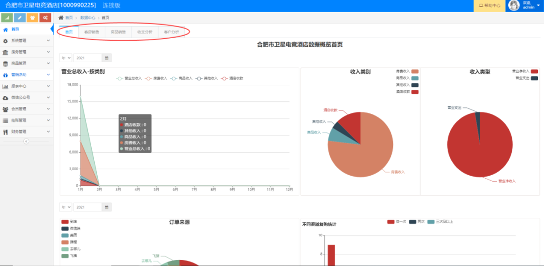Click the 2021 year field above 订单来源
Image resolution: width=544 pixels, height=266 pixels.
(88, 207)
